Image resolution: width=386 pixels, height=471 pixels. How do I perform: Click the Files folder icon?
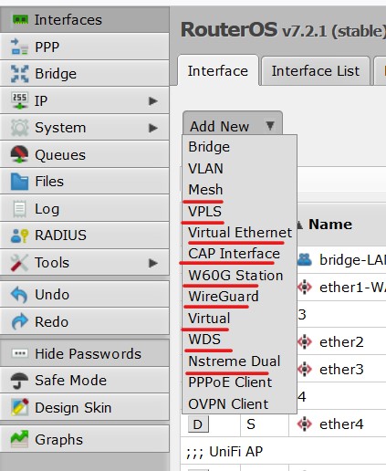coord(19,182)
